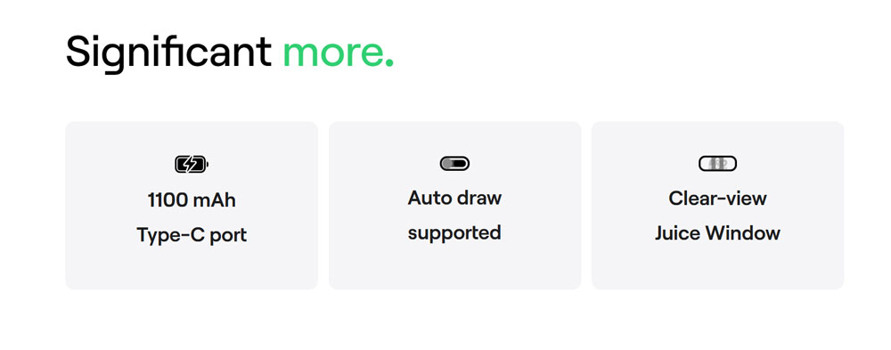Open the 1100 mAh battery feature card
This screenshot has height=350, width=891.
[192, 205]
